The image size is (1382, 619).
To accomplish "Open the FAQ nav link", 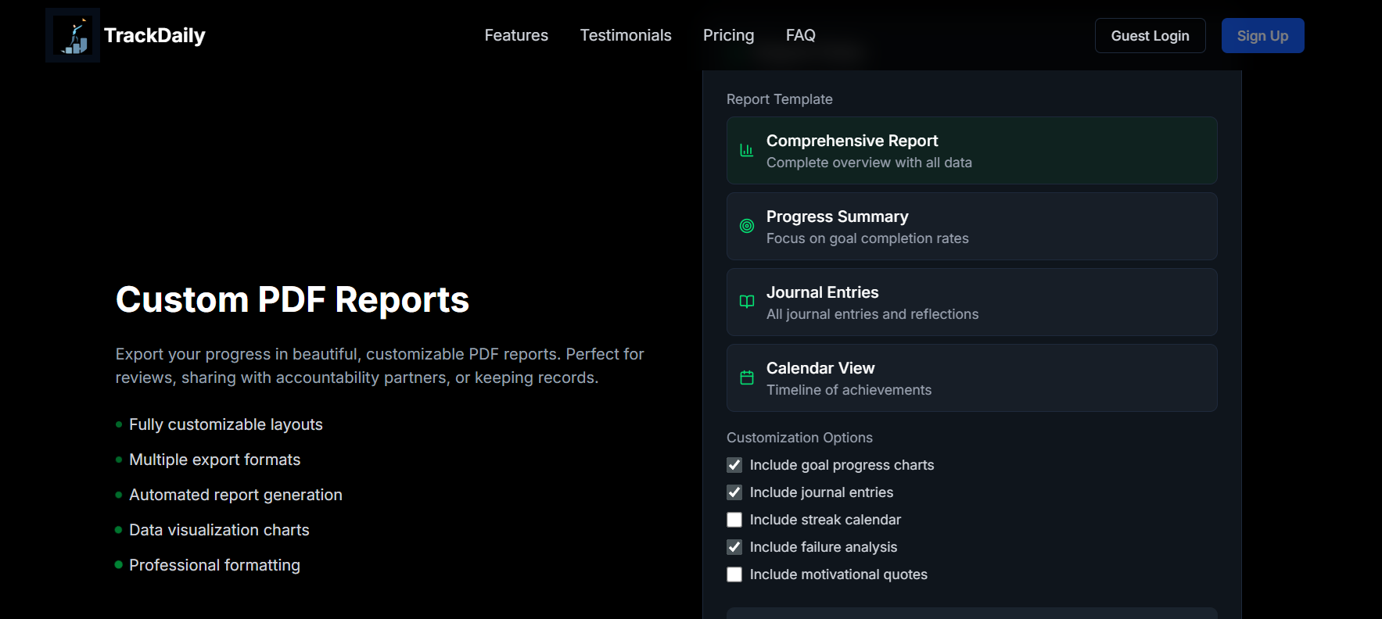I will click(x=801, y=35).
